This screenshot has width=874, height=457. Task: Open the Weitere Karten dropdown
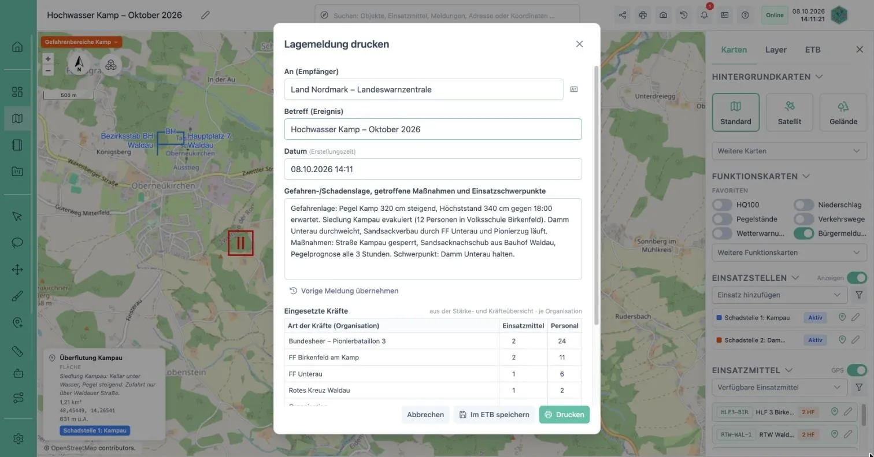coord(789,151)
